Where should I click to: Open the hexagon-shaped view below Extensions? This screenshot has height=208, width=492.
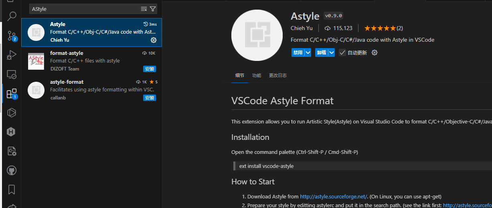point(12,113)
